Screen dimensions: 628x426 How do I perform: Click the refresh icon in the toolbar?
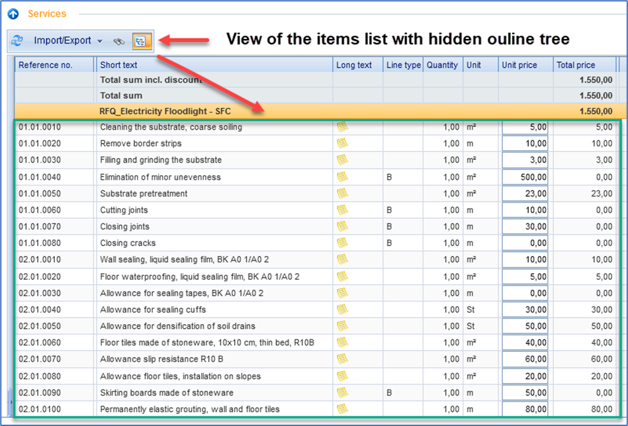[17, 40]
